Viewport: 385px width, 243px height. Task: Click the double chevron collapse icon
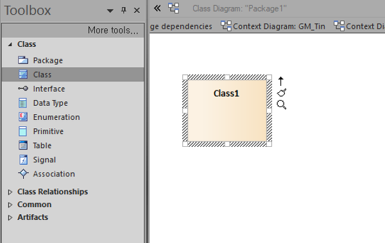(x=157, y=8)
